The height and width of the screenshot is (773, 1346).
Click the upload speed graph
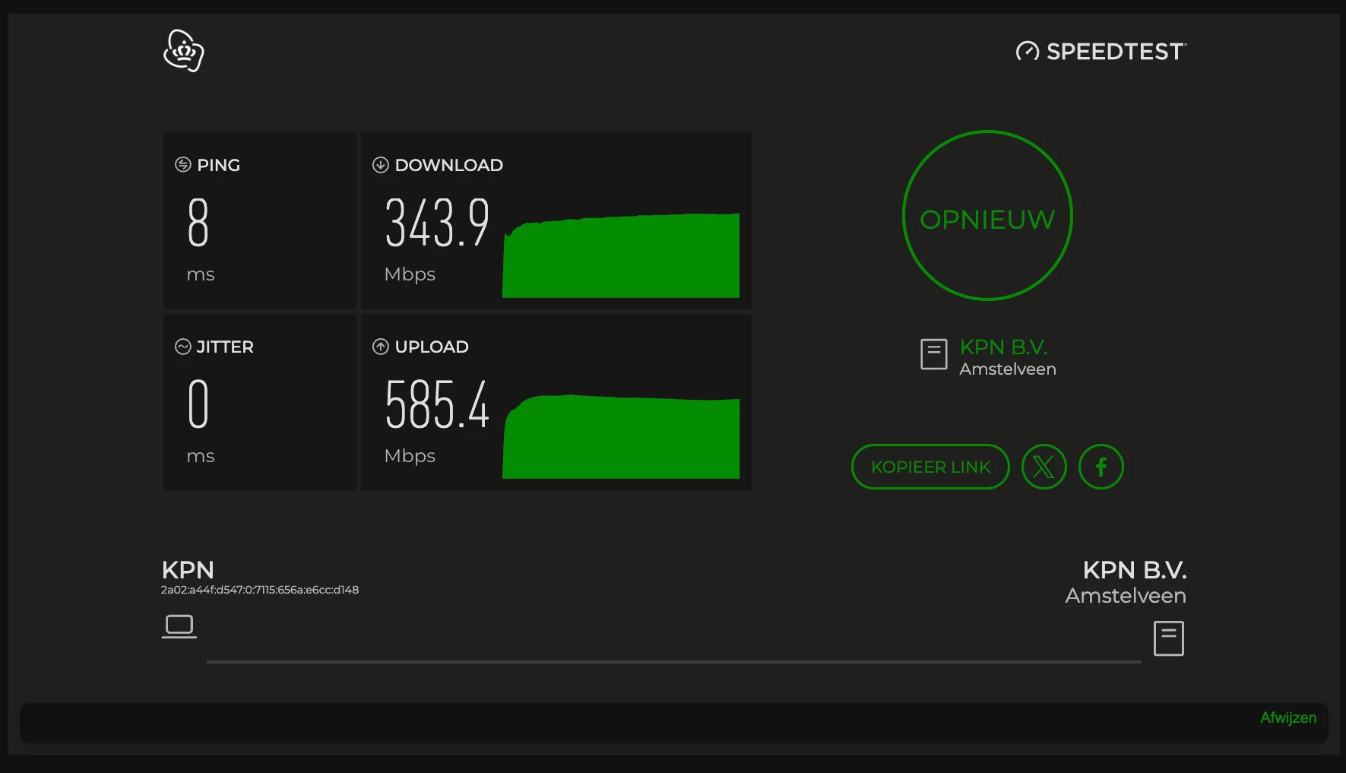coord(621,436)
